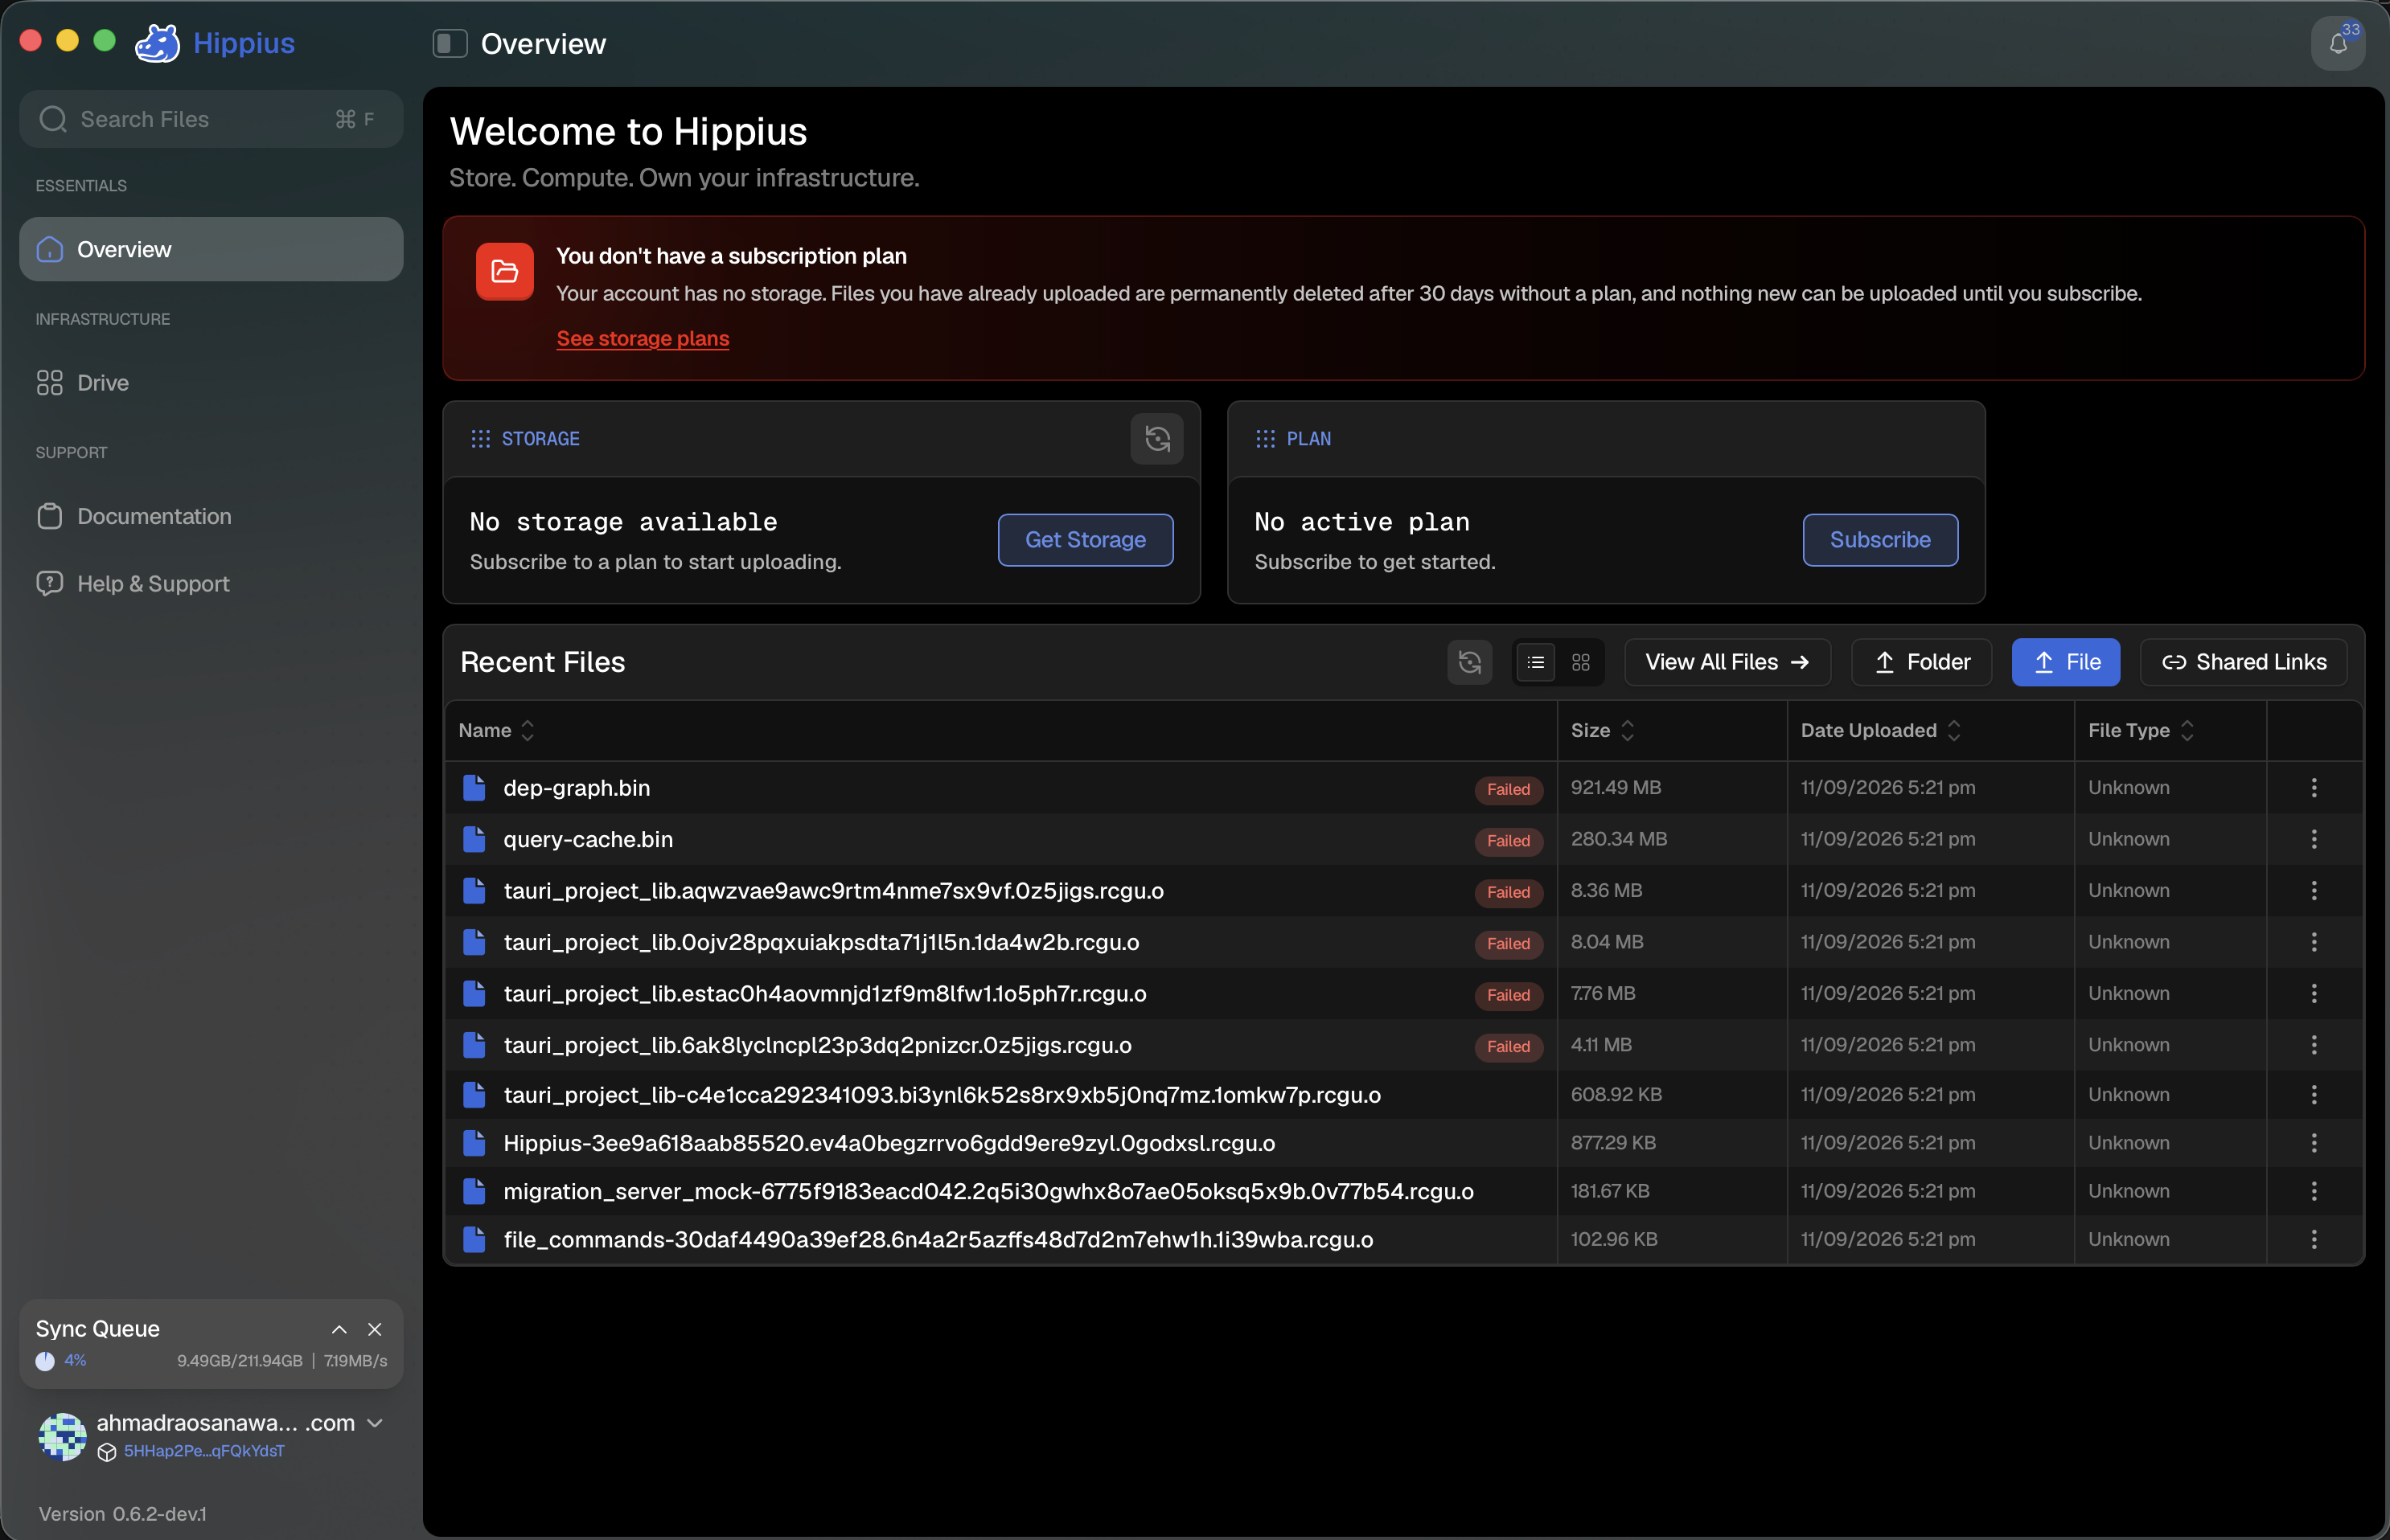Image resolution: width=2390 pixels, height=1540 pixels.
Task: Open the three-dot menu for query-cache.bin
Action: (x=2314, y=839)
